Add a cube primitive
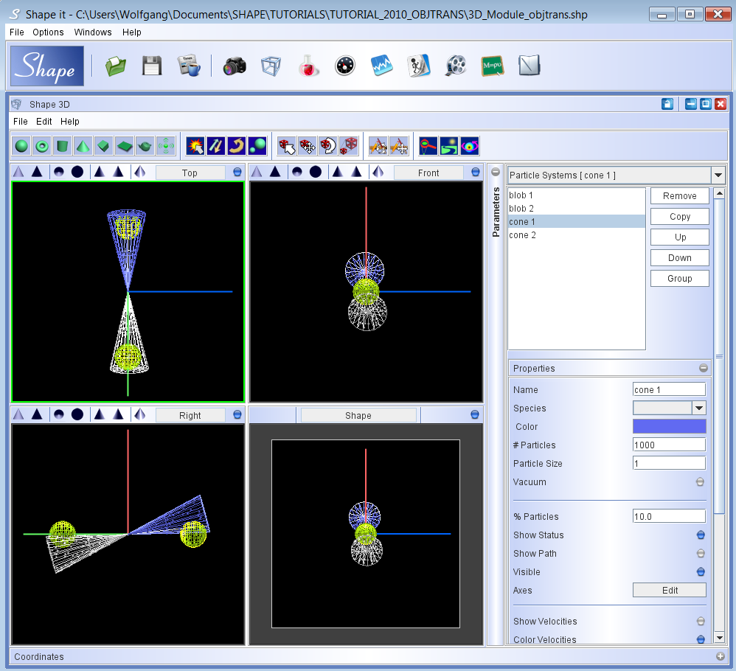This screenshot has width=736, height=671. pyautogui.click(x=104, y=146)
